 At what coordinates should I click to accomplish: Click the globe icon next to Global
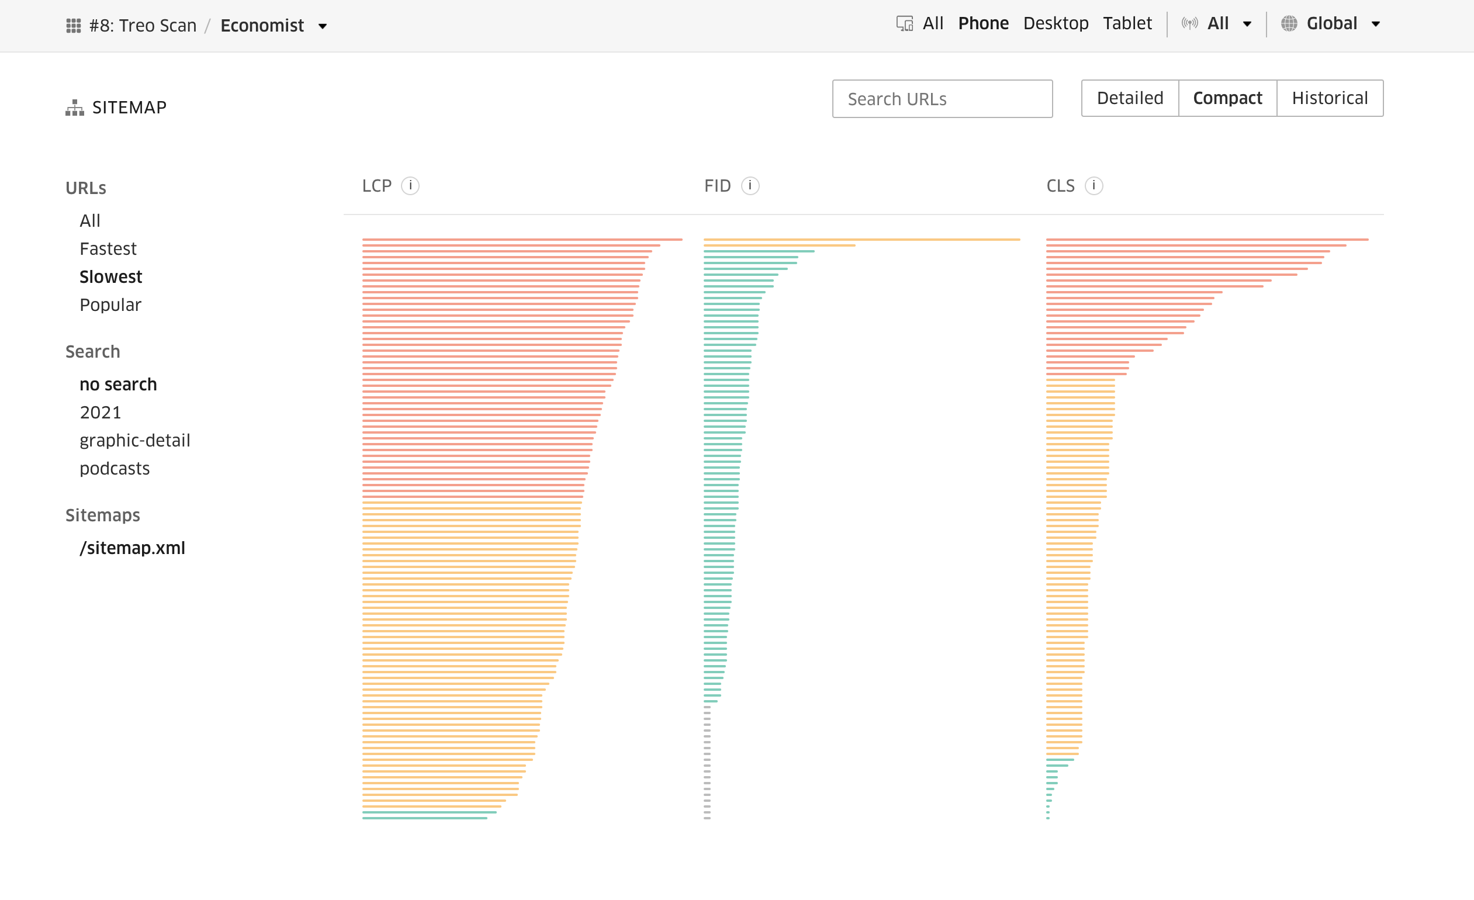[1289, 23]
